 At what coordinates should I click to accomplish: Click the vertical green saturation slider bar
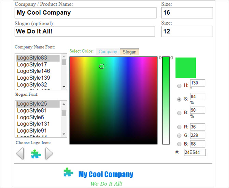click(166, 100)
